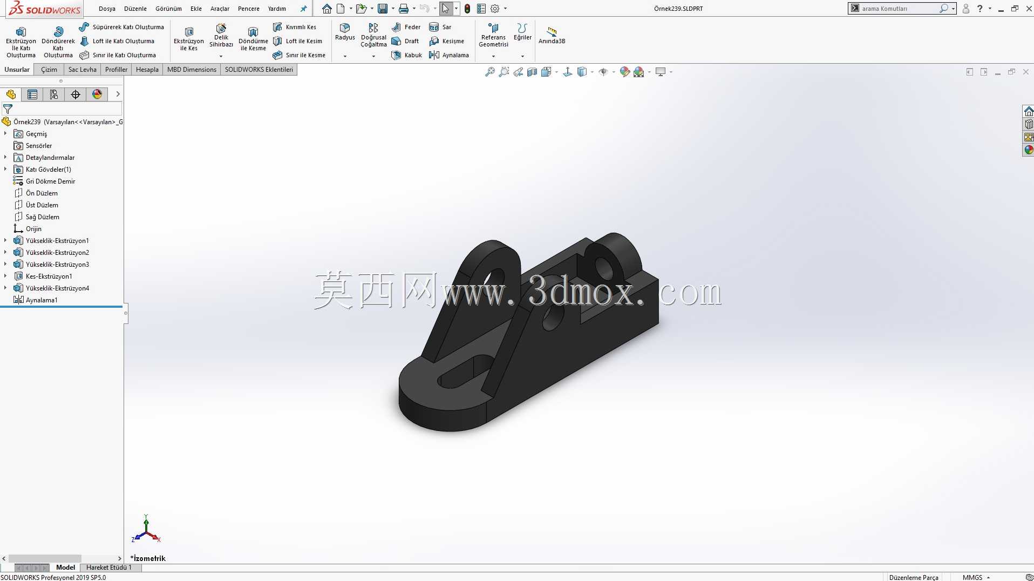Viewport: 1034px width, 581px height.
Task: Switch to the Çizim tab
Action: 49,70
